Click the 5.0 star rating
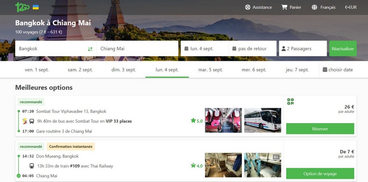 [197, 121]
